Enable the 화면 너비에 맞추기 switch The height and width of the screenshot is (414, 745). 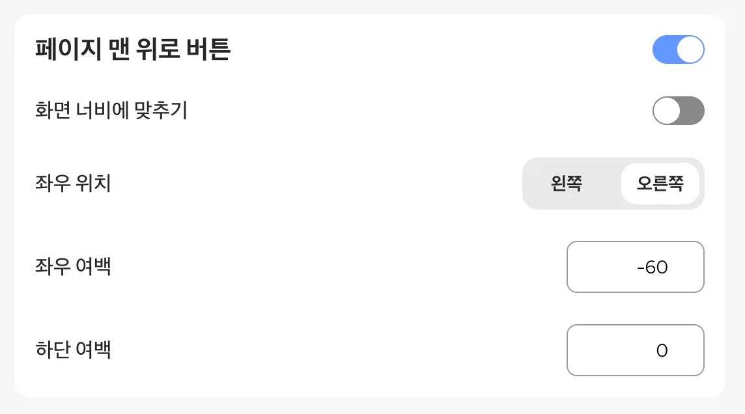[x=678, y=111]
